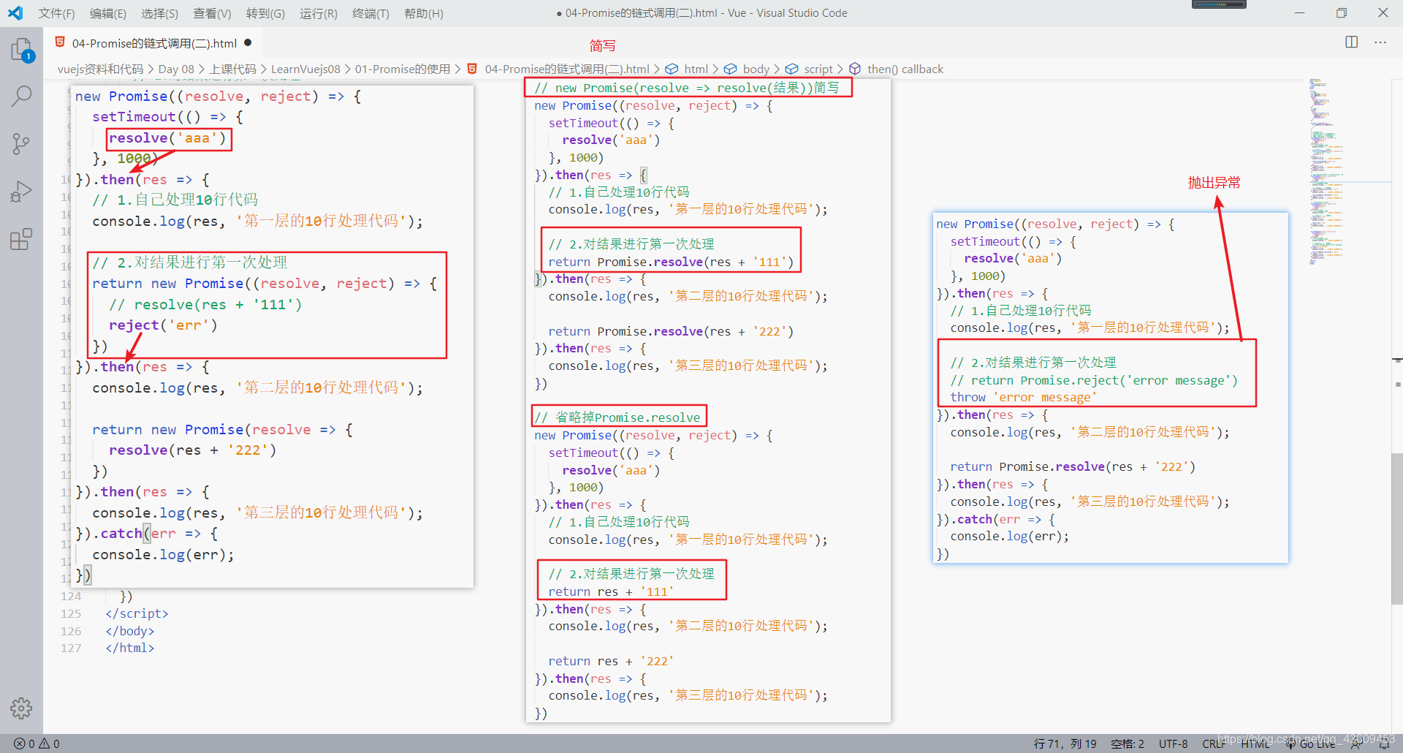Click breadcrumb 01-Promise的使用
Viewport: 1403px width, 753px height.
pyautogui.click(x=403, y=69)
